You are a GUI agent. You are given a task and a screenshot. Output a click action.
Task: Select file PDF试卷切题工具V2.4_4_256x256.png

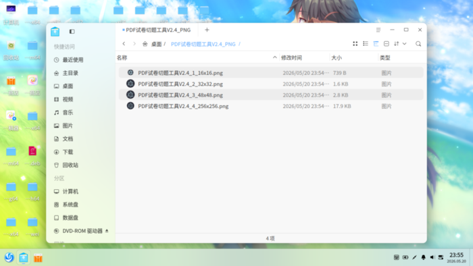[x=271, y=106]
